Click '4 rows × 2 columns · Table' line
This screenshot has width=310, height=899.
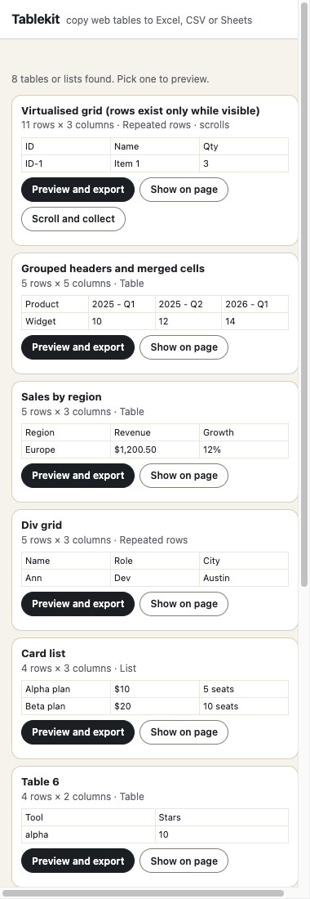click(x=82, y=797)
